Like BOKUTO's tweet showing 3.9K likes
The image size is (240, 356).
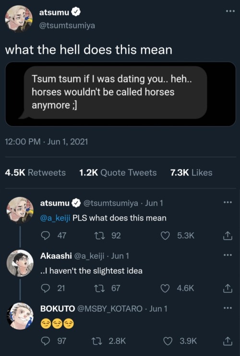[168, 341]
